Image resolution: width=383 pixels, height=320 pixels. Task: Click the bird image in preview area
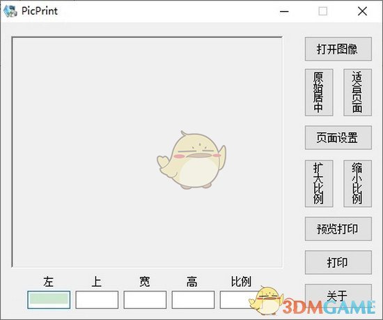point(191,160)
